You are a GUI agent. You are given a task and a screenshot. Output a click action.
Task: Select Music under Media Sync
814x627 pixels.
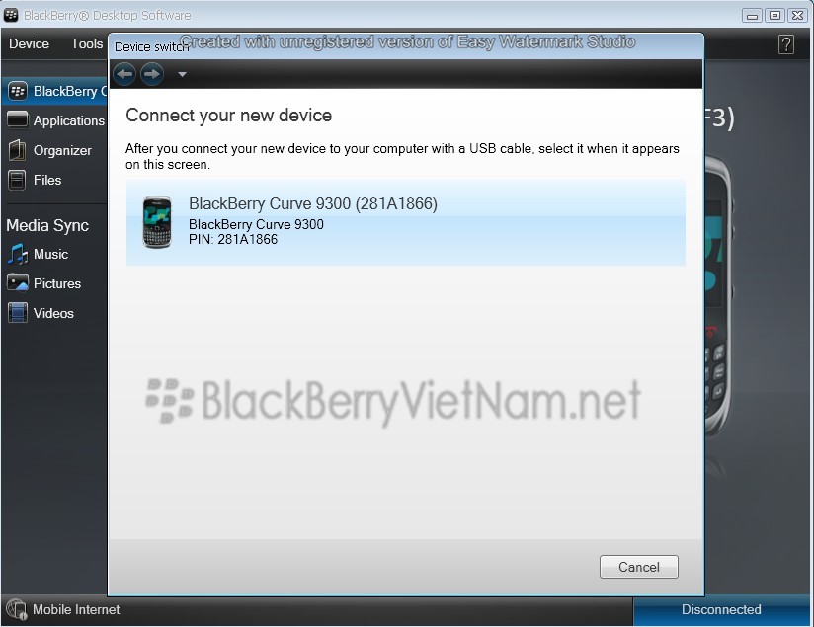pyautogui.click(x=51, y=255)
